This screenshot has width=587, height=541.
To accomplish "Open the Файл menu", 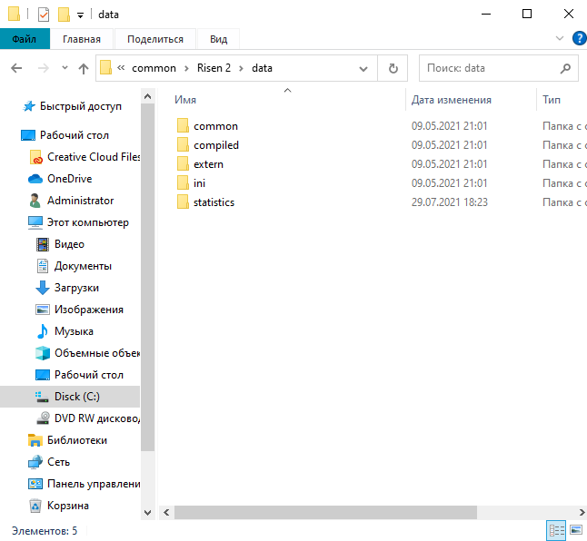I will tap(25, 39).
